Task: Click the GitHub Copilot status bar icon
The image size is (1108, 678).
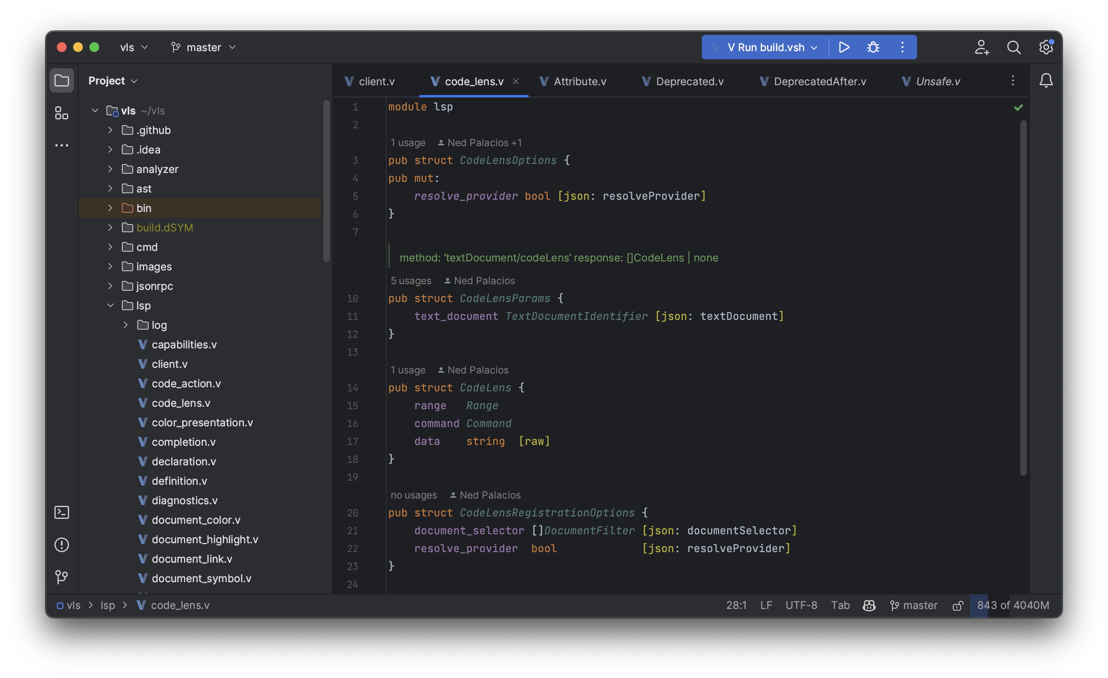Action: pyautogui.click(x=868, y=605)
